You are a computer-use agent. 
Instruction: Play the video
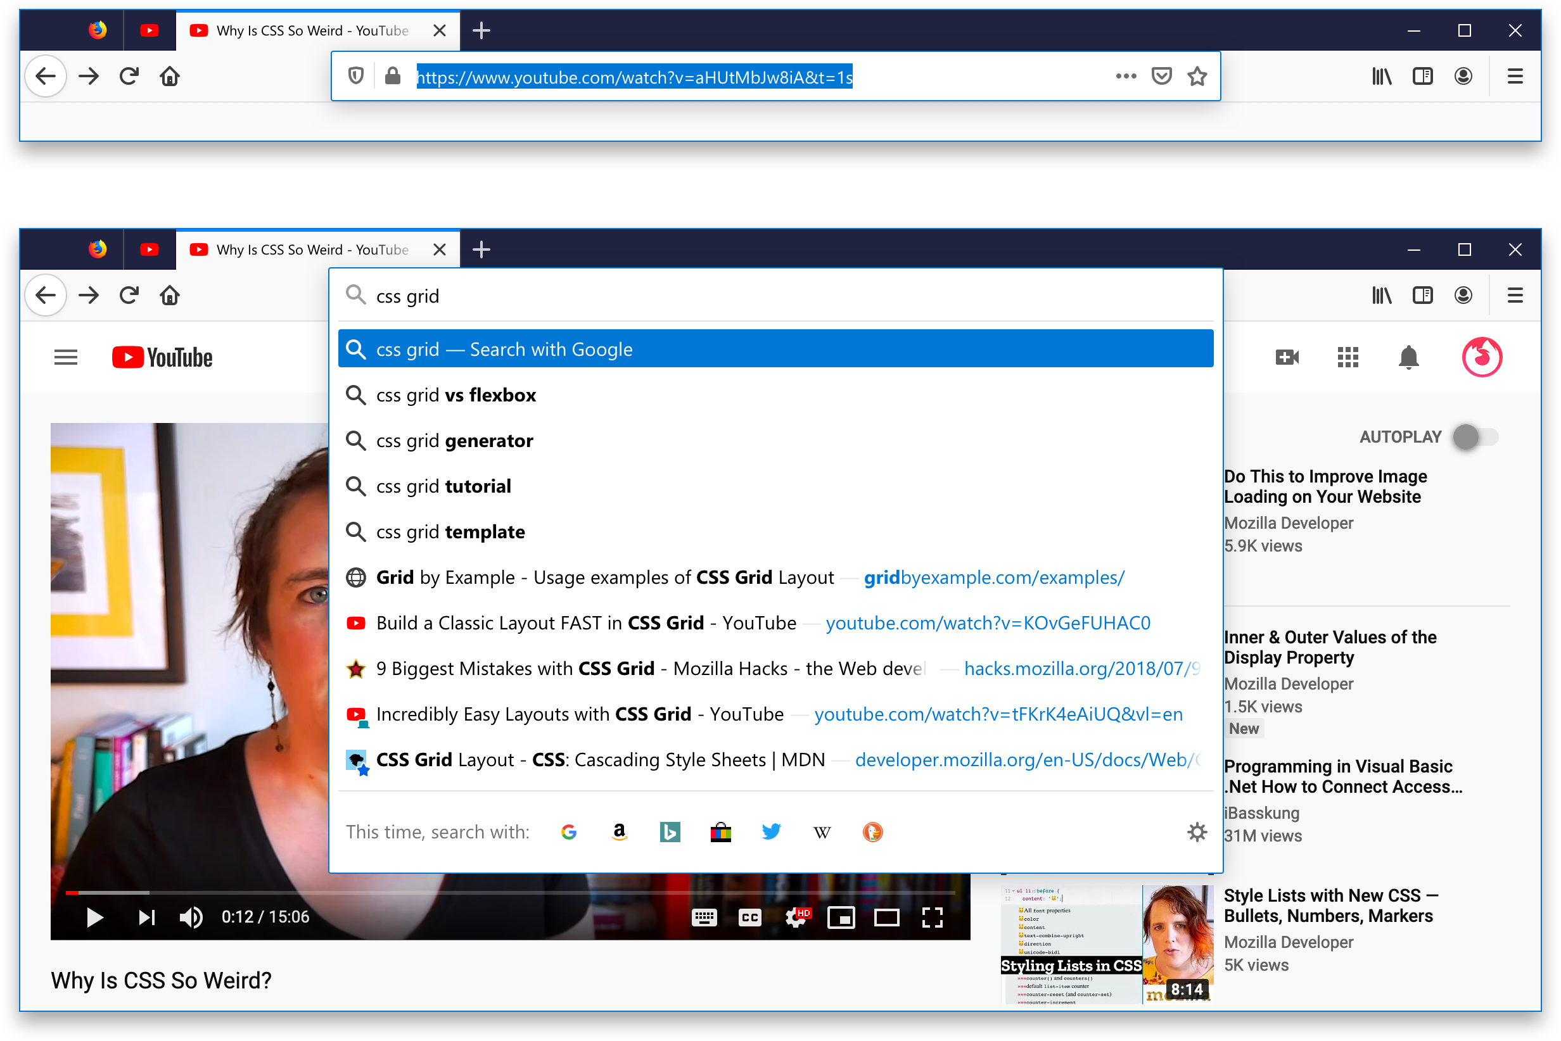tap(94, 918)
